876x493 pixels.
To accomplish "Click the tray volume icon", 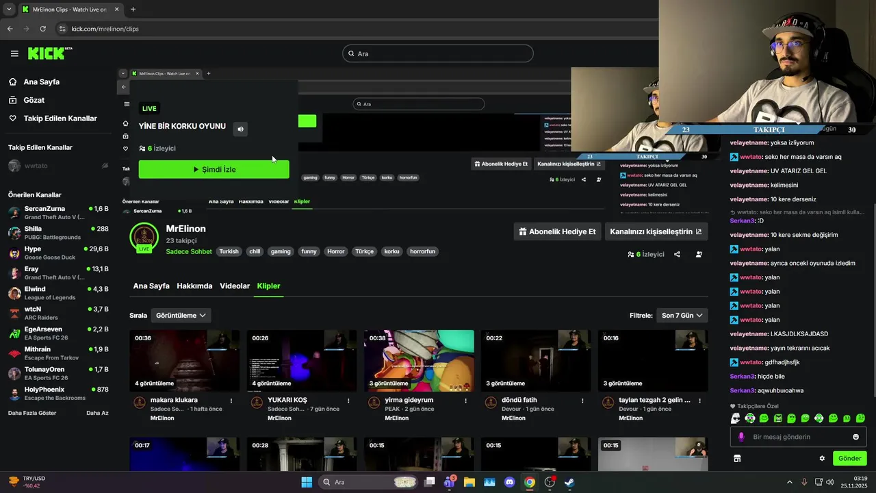I will tap(829, 482).
